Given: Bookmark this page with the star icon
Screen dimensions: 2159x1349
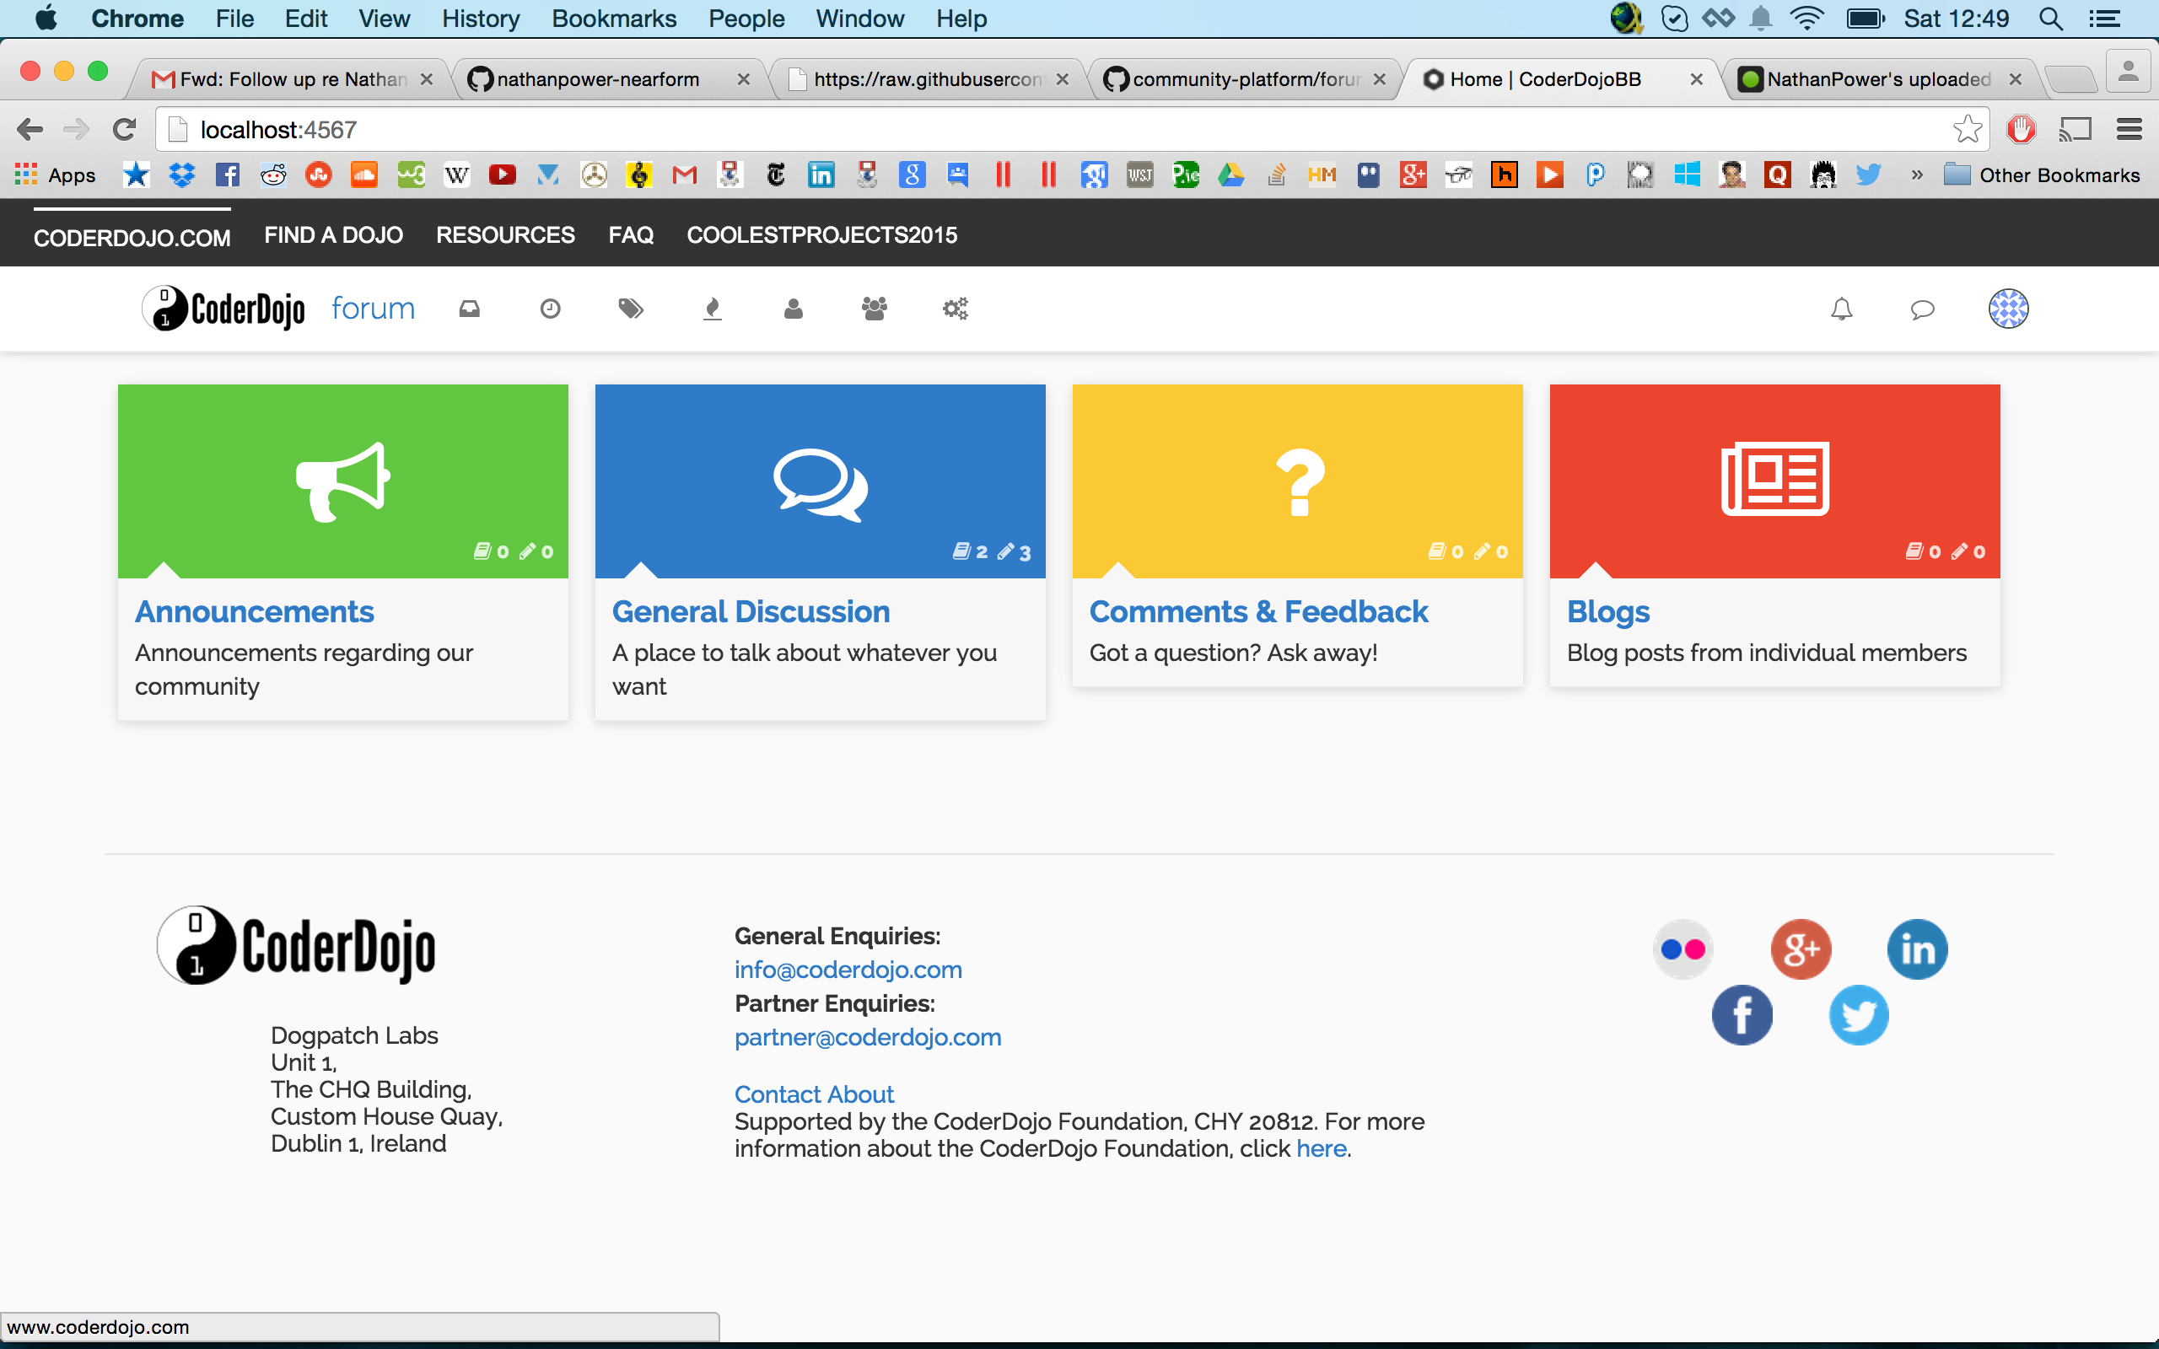Looking at the screenshot, I should (x=1968, y=129).
